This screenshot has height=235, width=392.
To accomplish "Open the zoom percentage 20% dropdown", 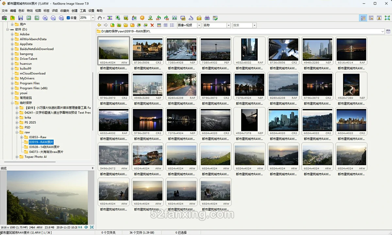I will (x=93, y=18).
